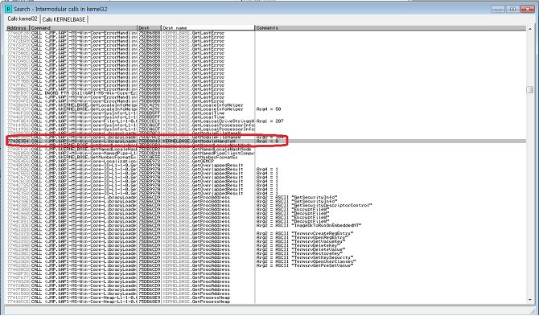Click the "SetSecurityInfo" ASCII comment
Viewport: 539px width, 316px height.
(x=297, y=201)
